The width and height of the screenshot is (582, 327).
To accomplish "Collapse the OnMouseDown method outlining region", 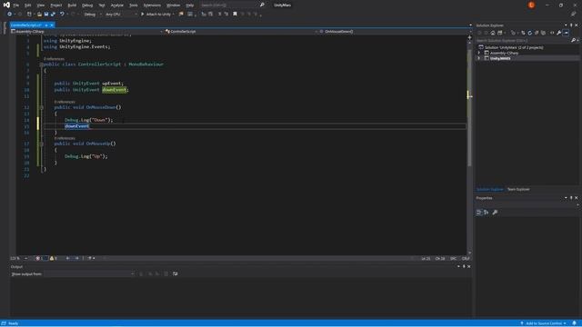I will (42, 107).
